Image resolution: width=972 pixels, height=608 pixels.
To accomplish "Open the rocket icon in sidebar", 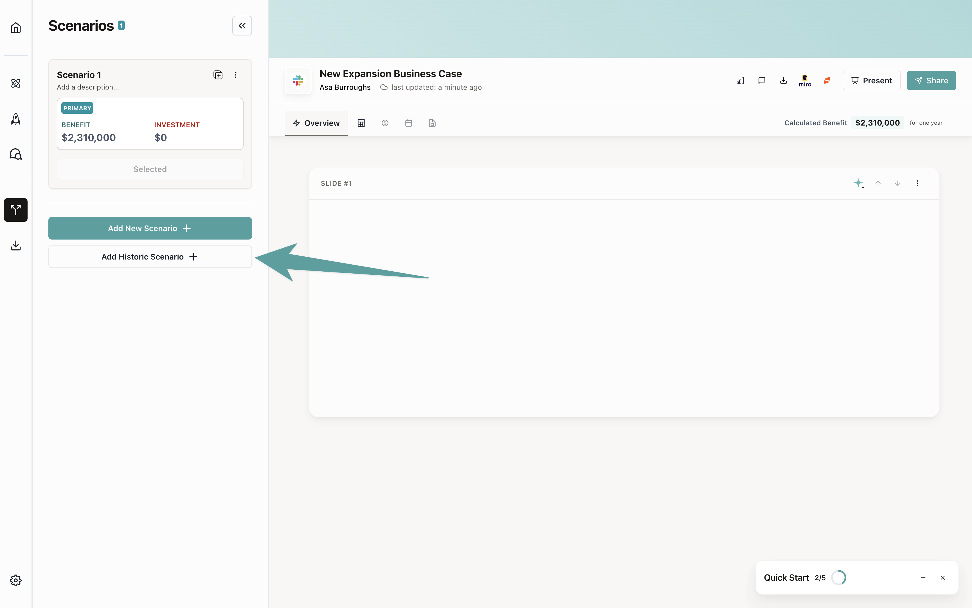I will [x=16, y=119].
